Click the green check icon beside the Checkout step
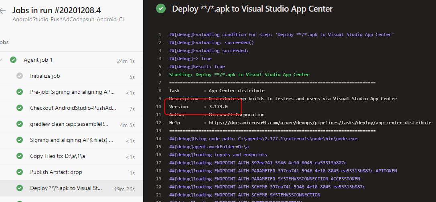The image size is (436, 202). tap(20, 108)
